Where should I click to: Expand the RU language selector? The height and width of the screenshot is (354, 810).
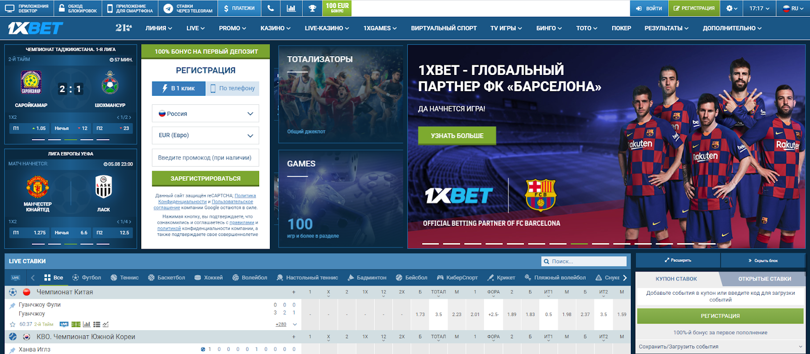793,8
